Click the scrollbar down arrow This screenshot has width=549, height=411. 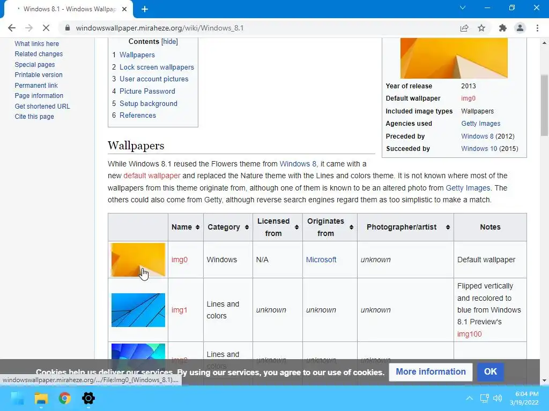[544, 380]
